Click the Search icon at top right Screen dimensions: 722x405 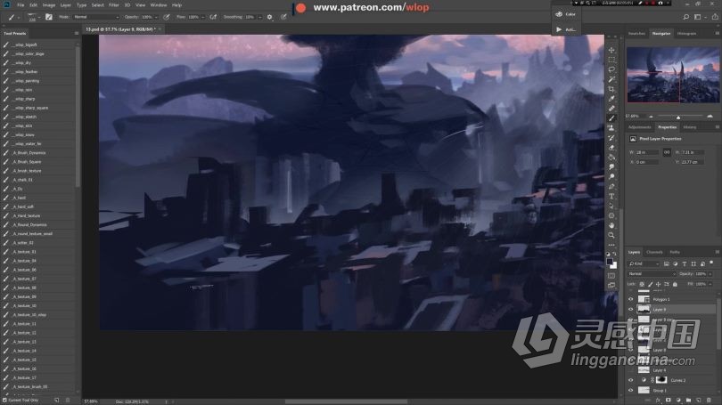click(x=686, y=17)
